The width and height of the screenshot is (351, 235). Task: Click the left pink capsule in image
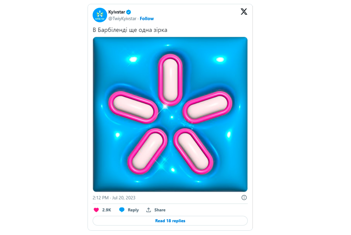pyautogui.click(x=133, y=107)
